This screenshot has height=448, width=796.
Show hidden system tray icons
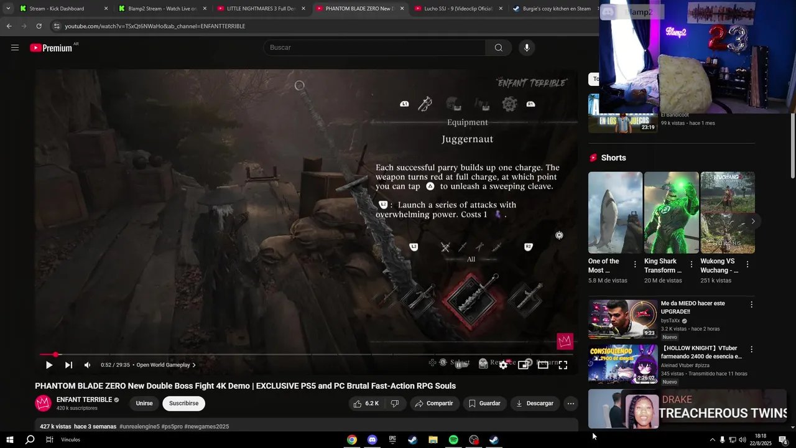(712, 440)
